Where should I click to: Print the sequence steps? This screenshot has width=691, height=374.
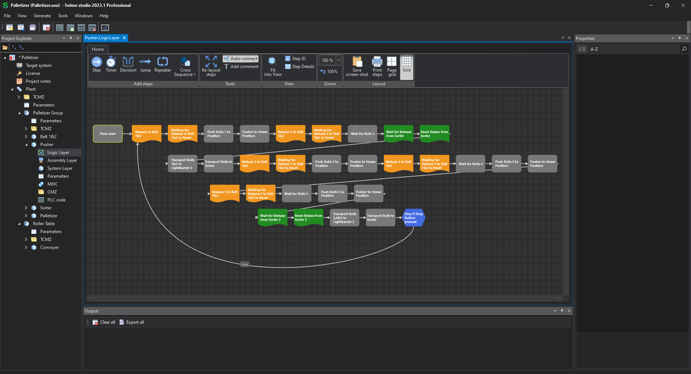pos(377,67)
